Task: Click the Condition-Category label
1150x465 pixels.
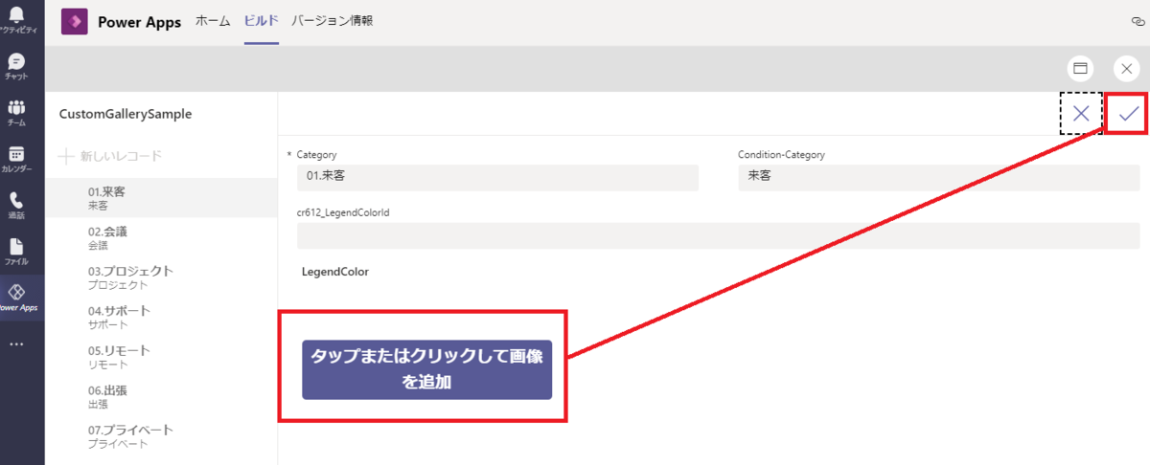Action: [781, 154]
